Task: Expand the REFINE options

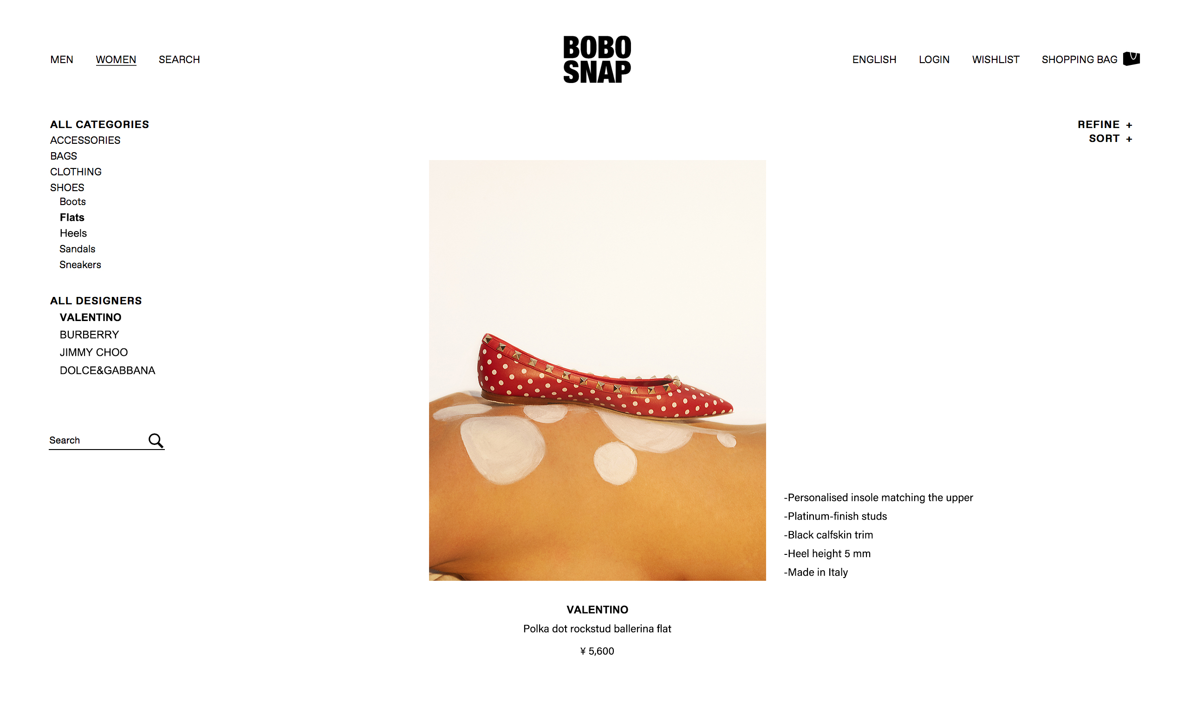Action: tap(1104, 124)
